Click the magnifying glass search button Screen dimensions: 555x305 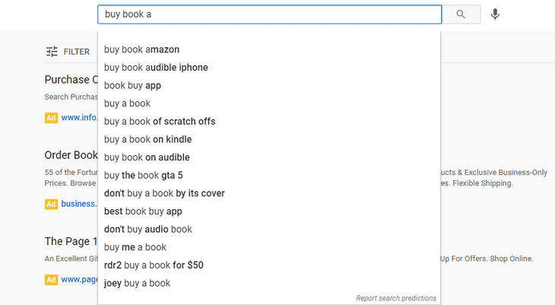pos(461,14)
